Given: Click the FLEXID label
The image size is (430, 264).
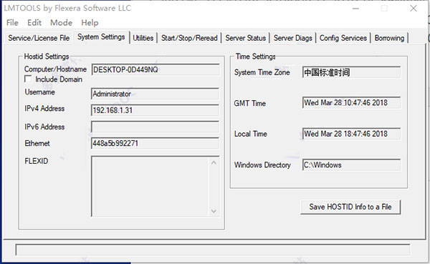Looking at the screenshot, I should click(x=37, y=161).
